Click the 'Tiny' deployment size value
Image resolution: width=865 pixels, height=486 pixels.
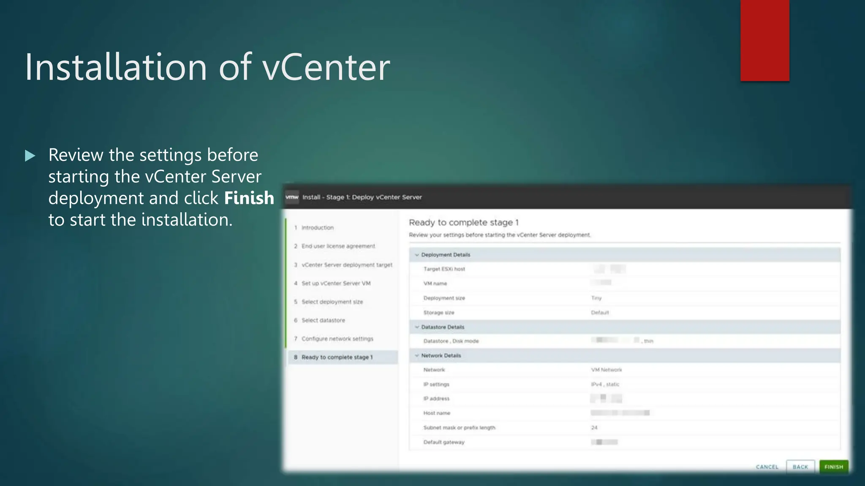click(x=596, y=298)
